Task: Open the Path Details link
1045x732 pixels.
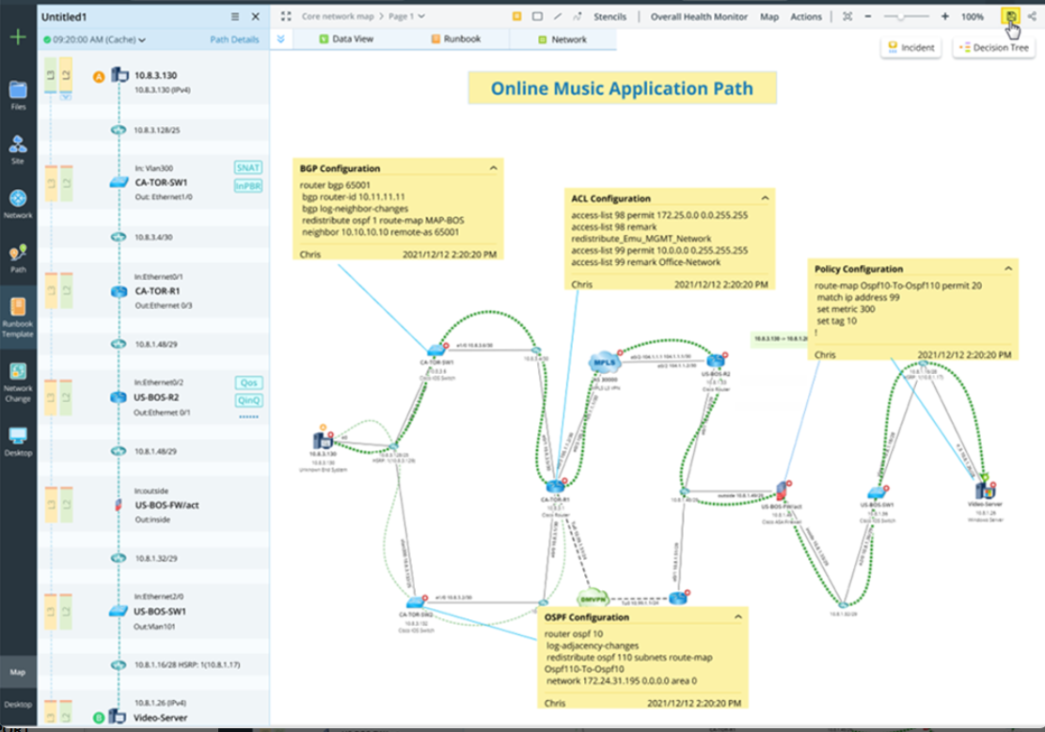Action: [x=234, y=40]
